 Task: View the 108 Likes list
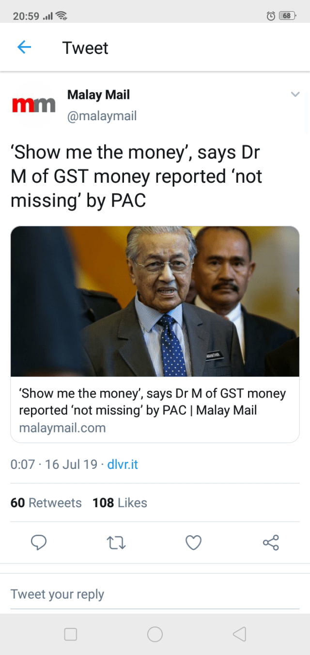tap(120, 503)
